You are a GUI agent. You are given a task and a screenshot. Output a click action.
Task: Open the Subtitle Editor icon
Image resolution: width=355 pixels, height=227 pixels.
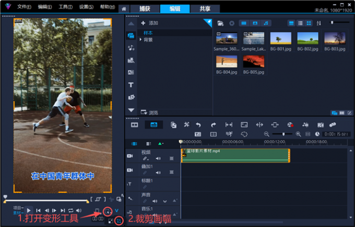198,134
